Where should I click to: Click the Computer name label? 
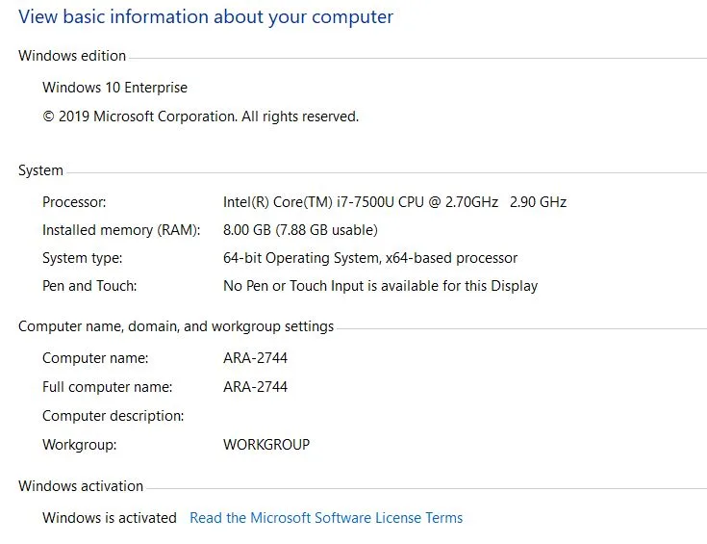click(95, 358)
